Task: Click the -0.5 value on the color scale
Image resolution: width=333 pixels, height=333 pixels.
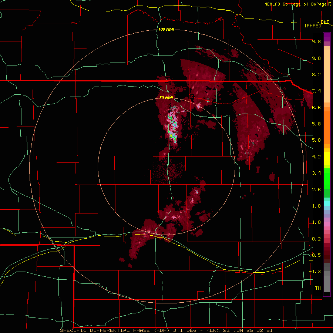Action: 315,255
